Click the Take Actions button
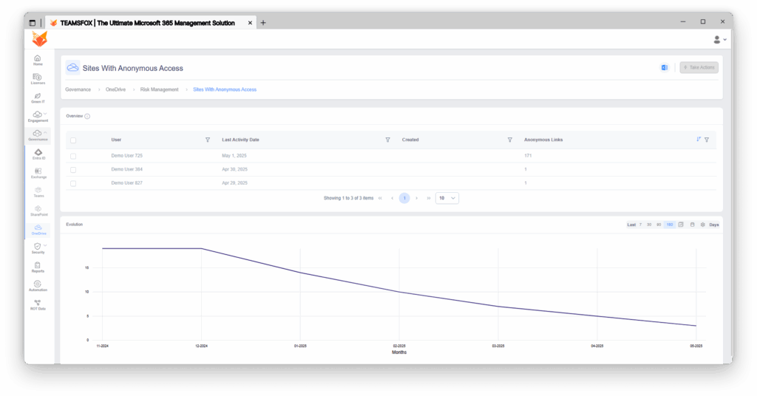This screenshot has width=757, height=396. [699, 68]
